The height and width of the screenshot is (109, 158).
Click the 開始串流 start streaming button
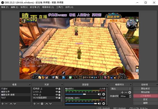(x=146, y=89)
